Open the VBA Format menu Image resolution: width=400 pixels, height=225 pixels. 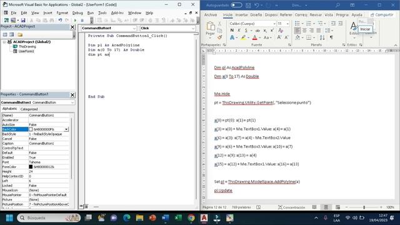point(62,12)
